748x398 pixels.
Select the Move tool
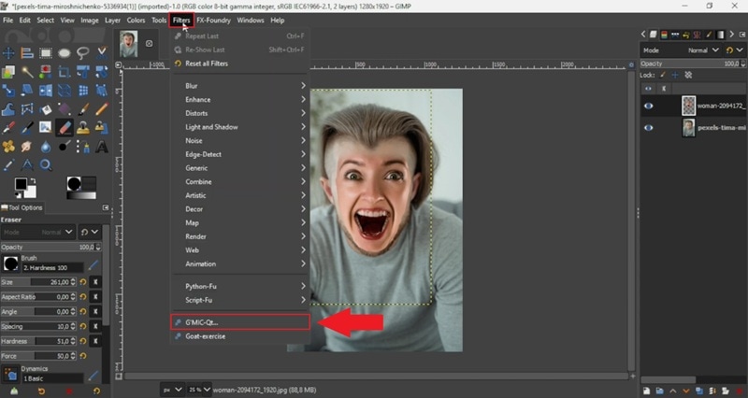(8, 53)
